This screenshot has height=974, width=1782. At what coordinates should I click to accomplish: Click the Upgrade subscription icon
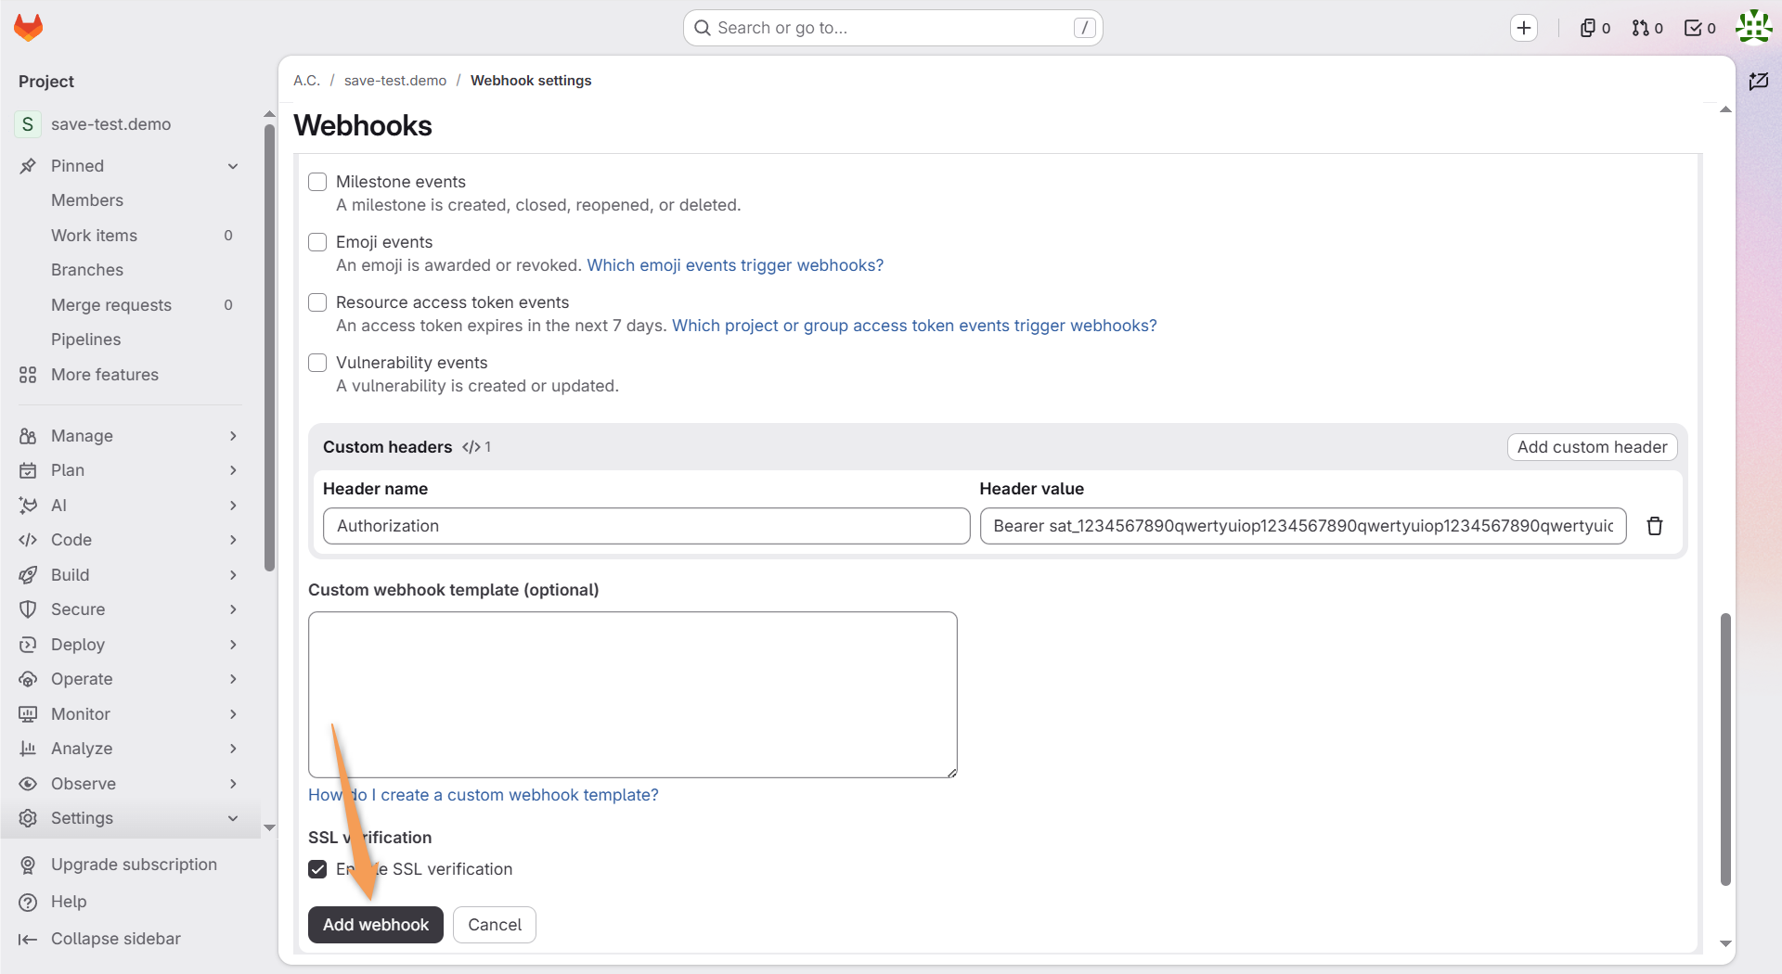28,865
